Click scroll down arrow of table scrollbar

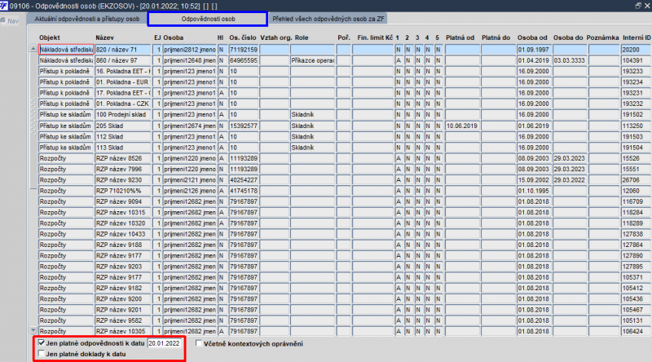pyautogui.click(x=33, y=331)
